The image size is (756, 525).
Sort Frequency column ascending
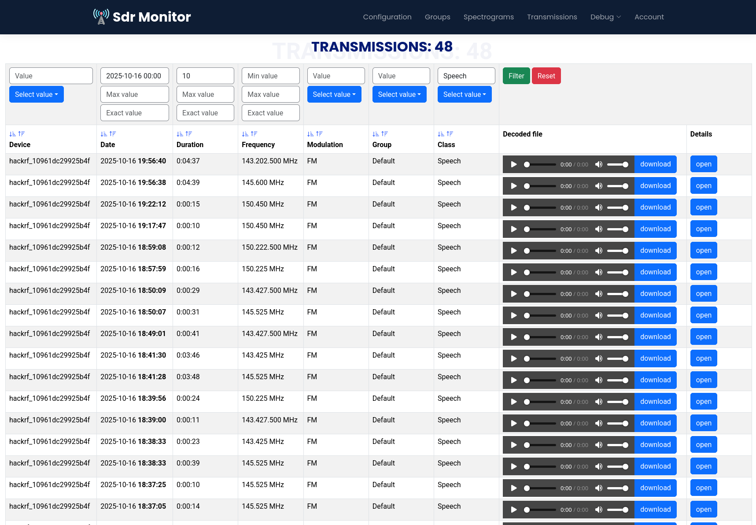tap(245, 134)
